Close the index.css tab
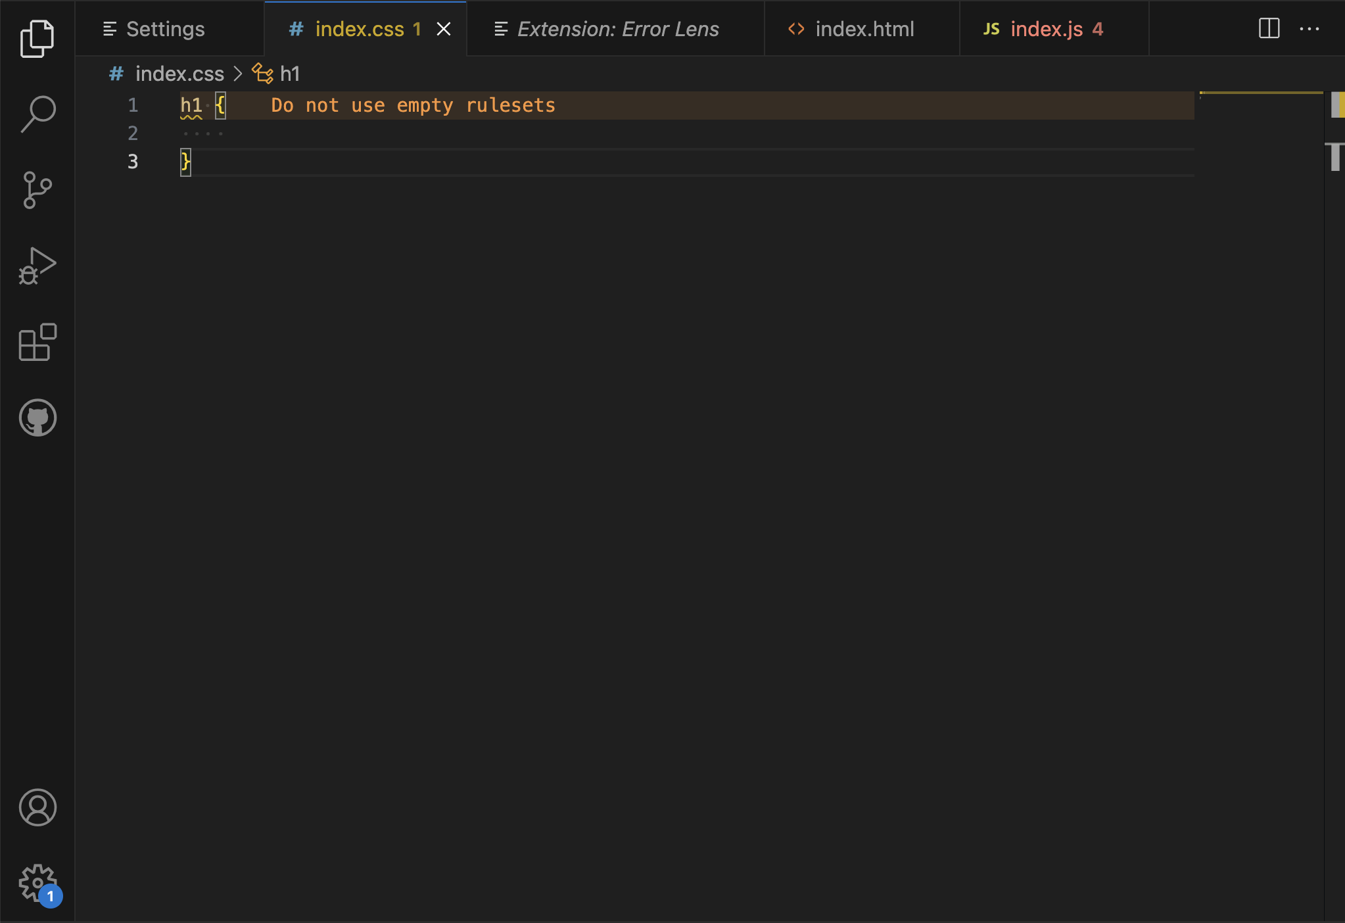 point(444,29)
